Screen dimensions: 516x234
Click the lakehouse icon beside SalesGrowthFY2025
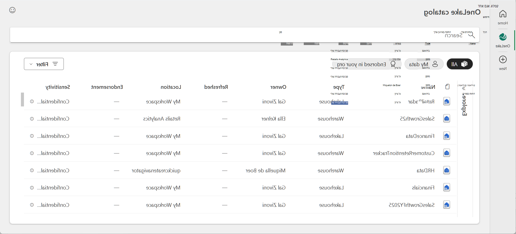pyautogui.click(x=447, y=205)
